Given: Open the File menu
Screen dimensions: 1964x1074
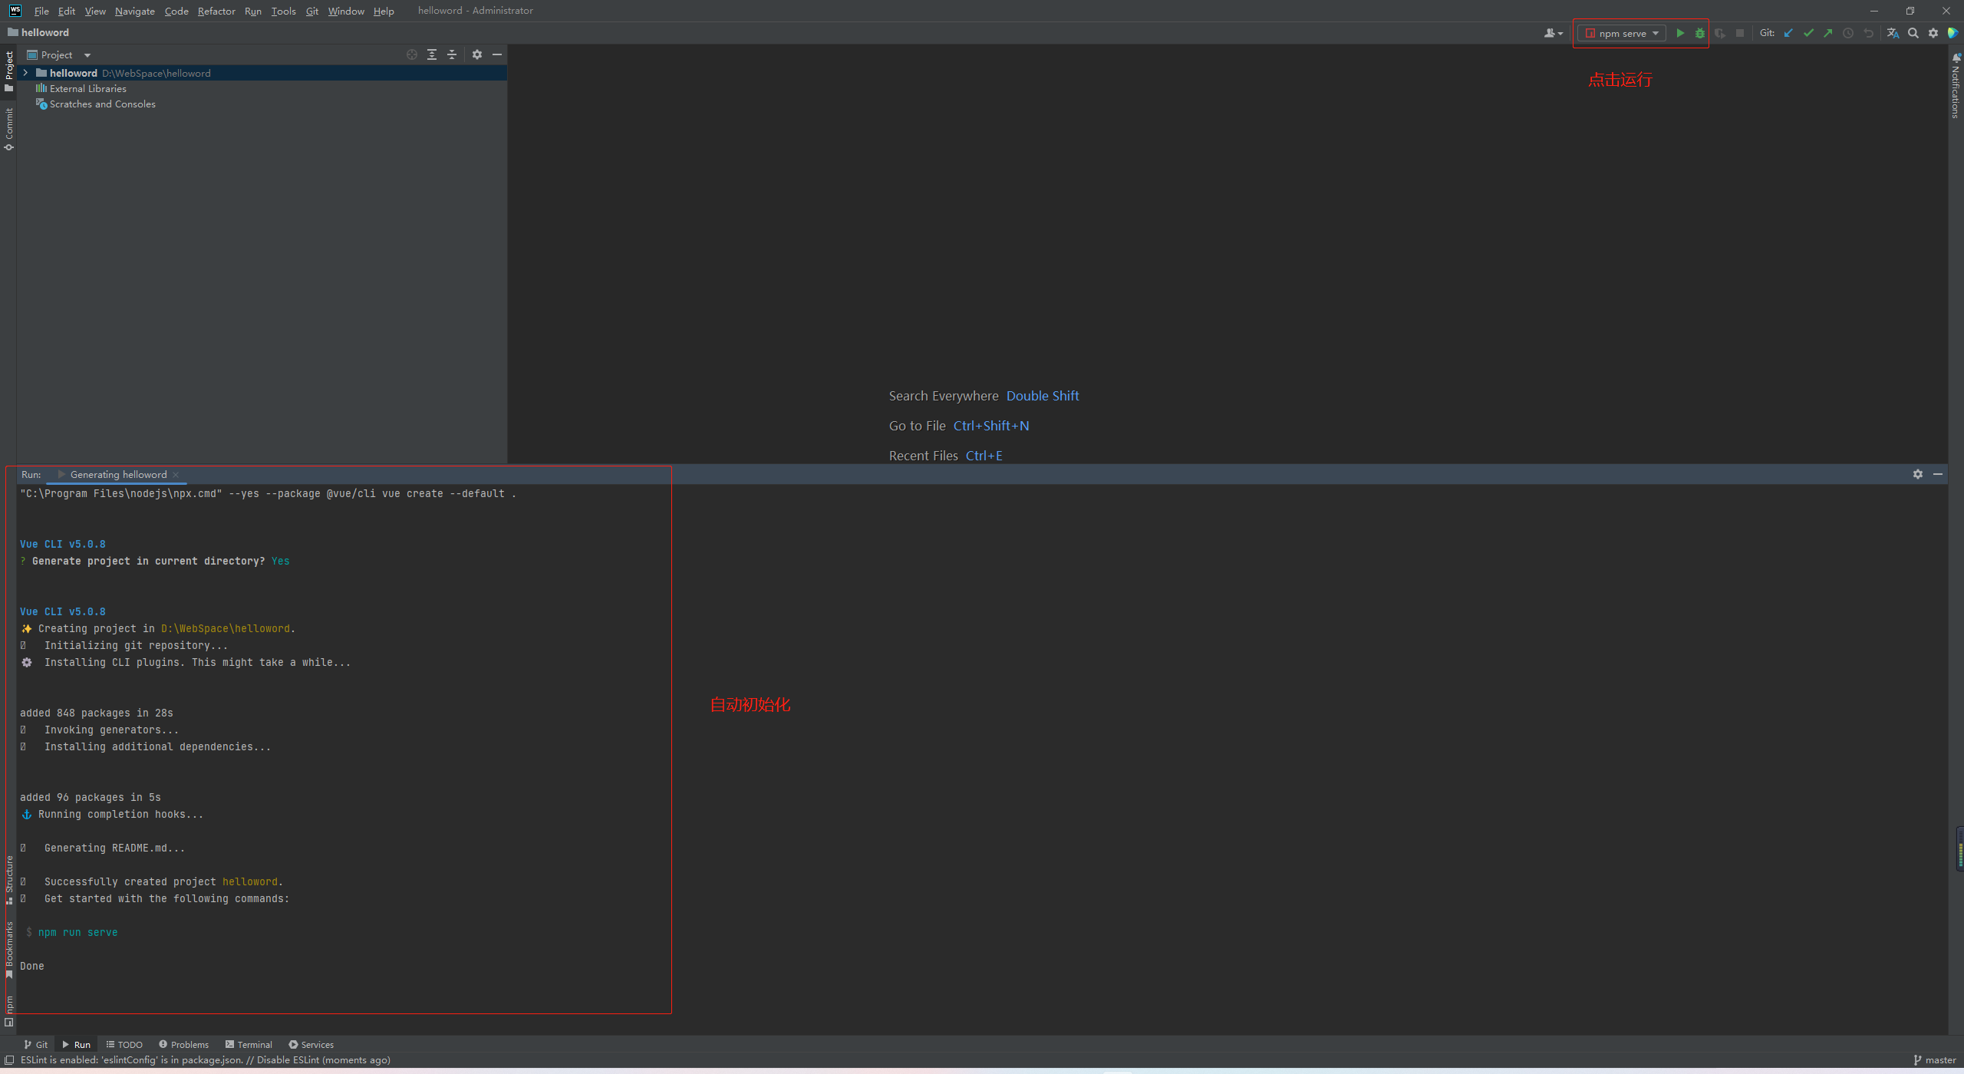Looking at the screenshot, I should 41,11.
